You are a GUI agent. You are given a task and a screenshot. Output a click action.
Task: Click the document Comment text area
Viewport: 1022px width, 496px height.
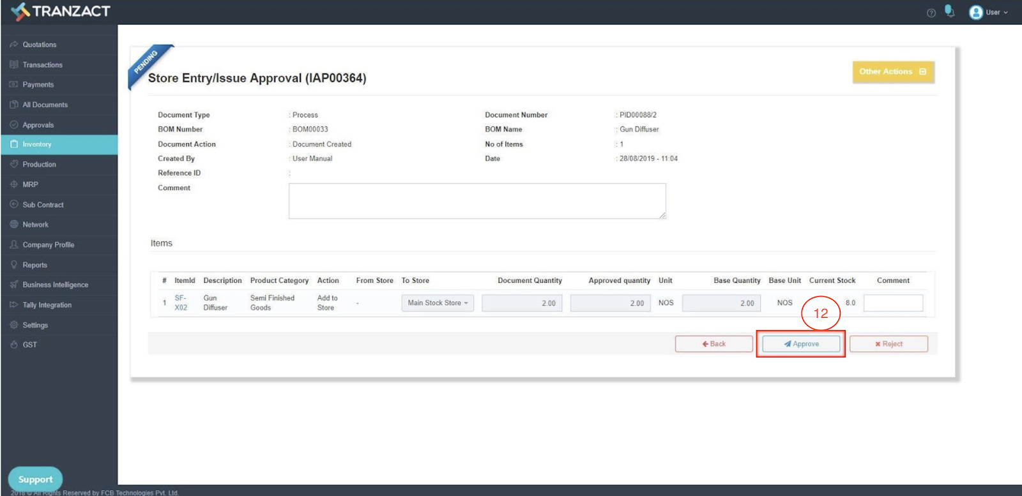point(477,201)
